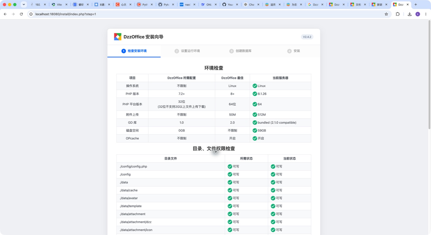Viewport: 431px width, 235px height.
Task: Click the OPcache row green check icon
Action: tap(255, 139)
